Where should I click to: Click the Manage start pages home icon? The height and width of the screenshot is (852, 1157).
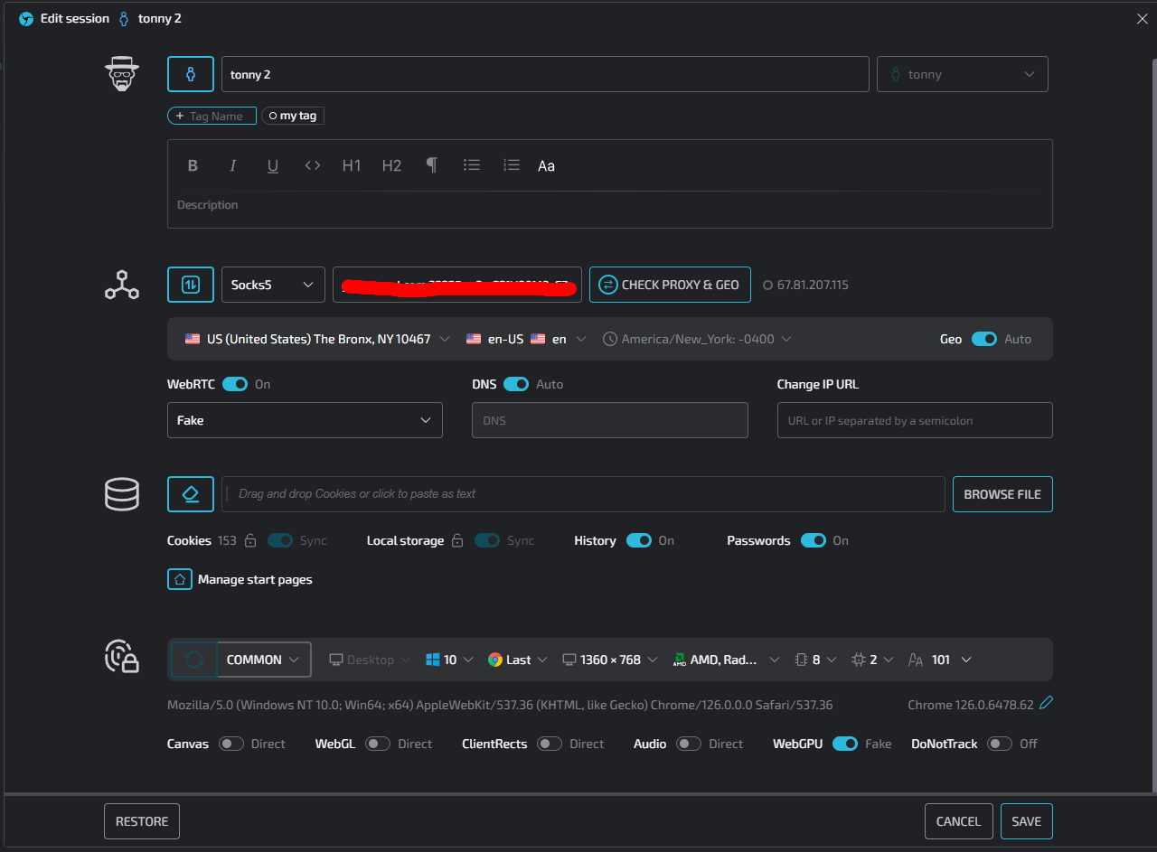(x=180, y=579)
